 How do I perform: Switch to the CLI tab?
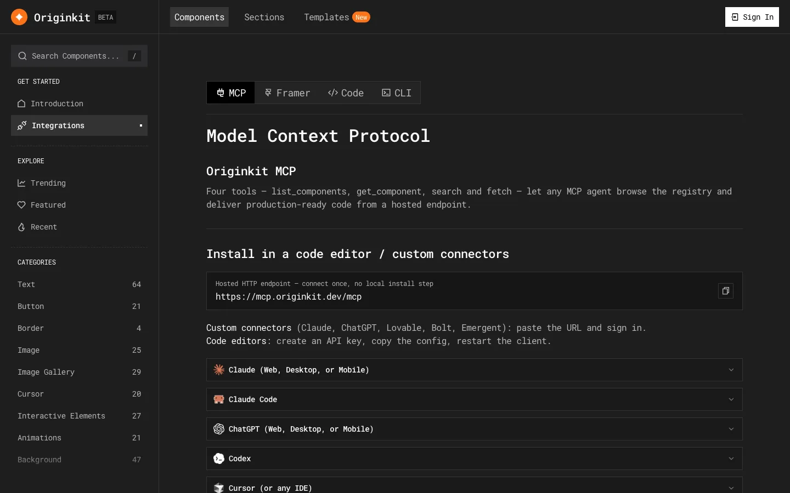(x=397, y=93)
